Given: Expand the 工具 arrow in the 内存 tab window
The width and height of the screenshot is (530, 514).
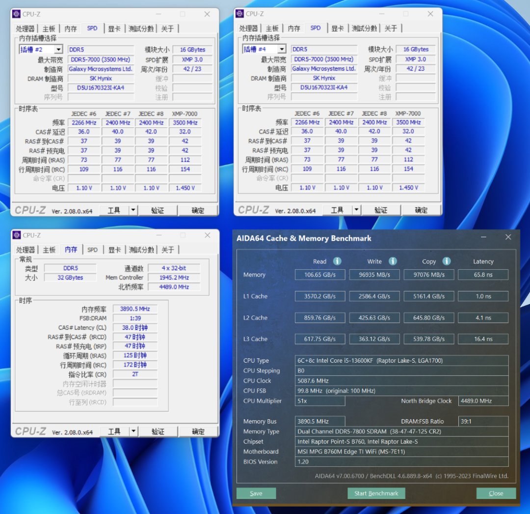Looking at the screenshot, I should (133, 431).
